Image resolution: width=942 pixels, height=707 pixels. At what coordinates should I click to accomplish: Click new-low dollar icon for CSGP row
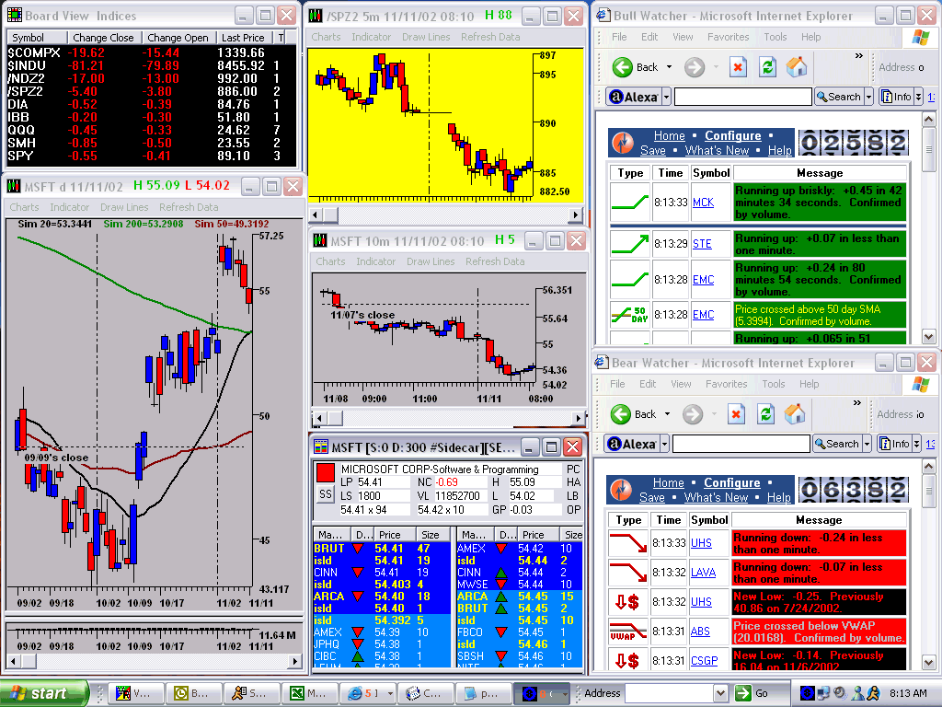[627, 661]
